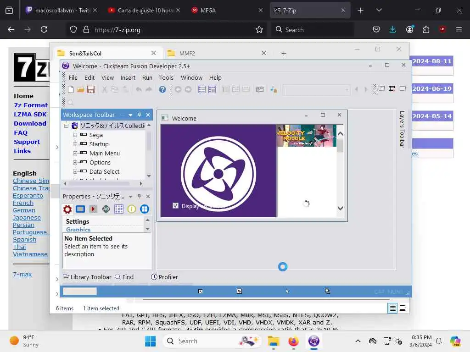This screenshot has height=352, width=470.
Task: Select the AB Values properties tab icon
Action: pyautogui.click(x=106, y=209)
